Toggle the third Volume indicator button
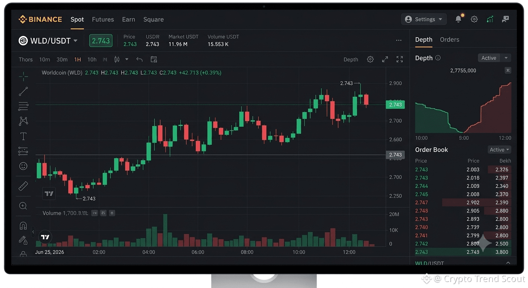528x288 pixels. [112, 213]
